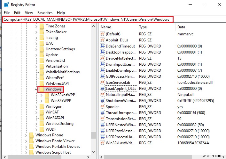226x159 pixels.
Task: Open the View menu
Action: tap(29, 13)
